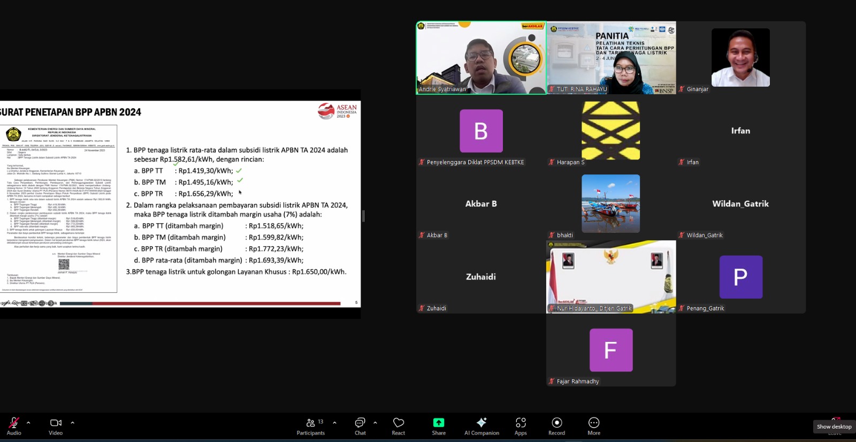This screenshot has width=856, height=442.
Task: Click the shared slide title 'SURAT PENETAPAN BPP APBN 2024'
Action: 71,112
